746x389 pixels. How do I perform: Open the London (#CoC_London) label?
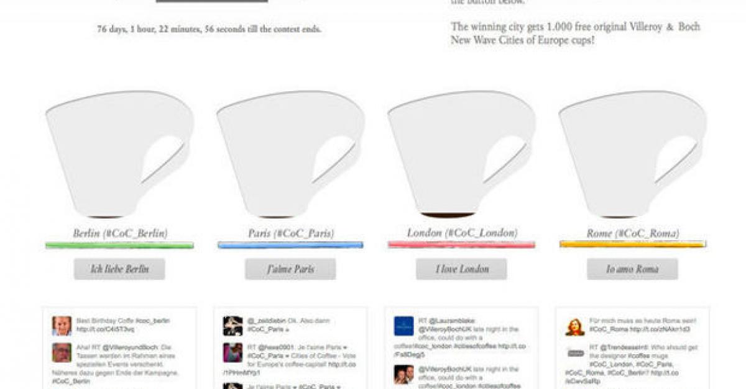(x=462, y=233)
